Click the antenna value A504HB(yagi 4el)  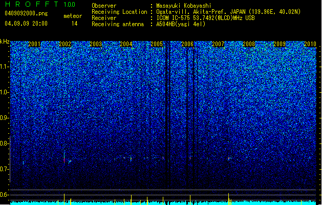point(181,24)
